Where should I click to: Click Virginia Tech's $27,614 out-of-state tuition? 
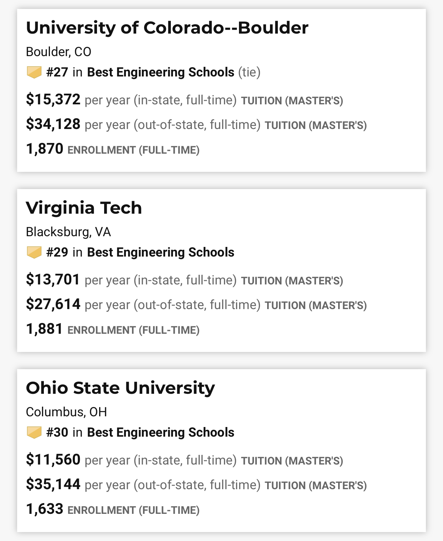coord(53,304)
